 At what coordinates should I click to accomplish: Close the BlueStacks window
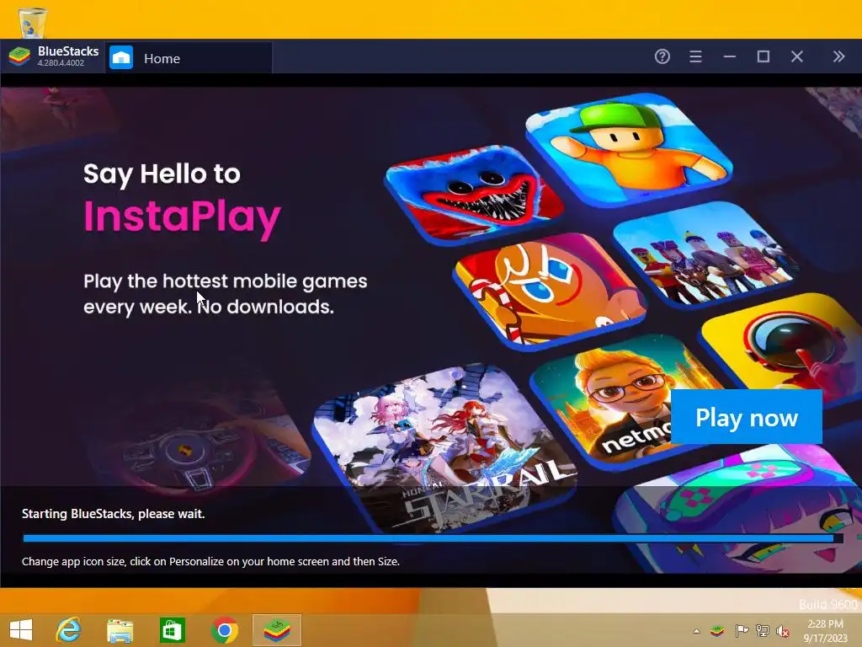pos(797,56)
